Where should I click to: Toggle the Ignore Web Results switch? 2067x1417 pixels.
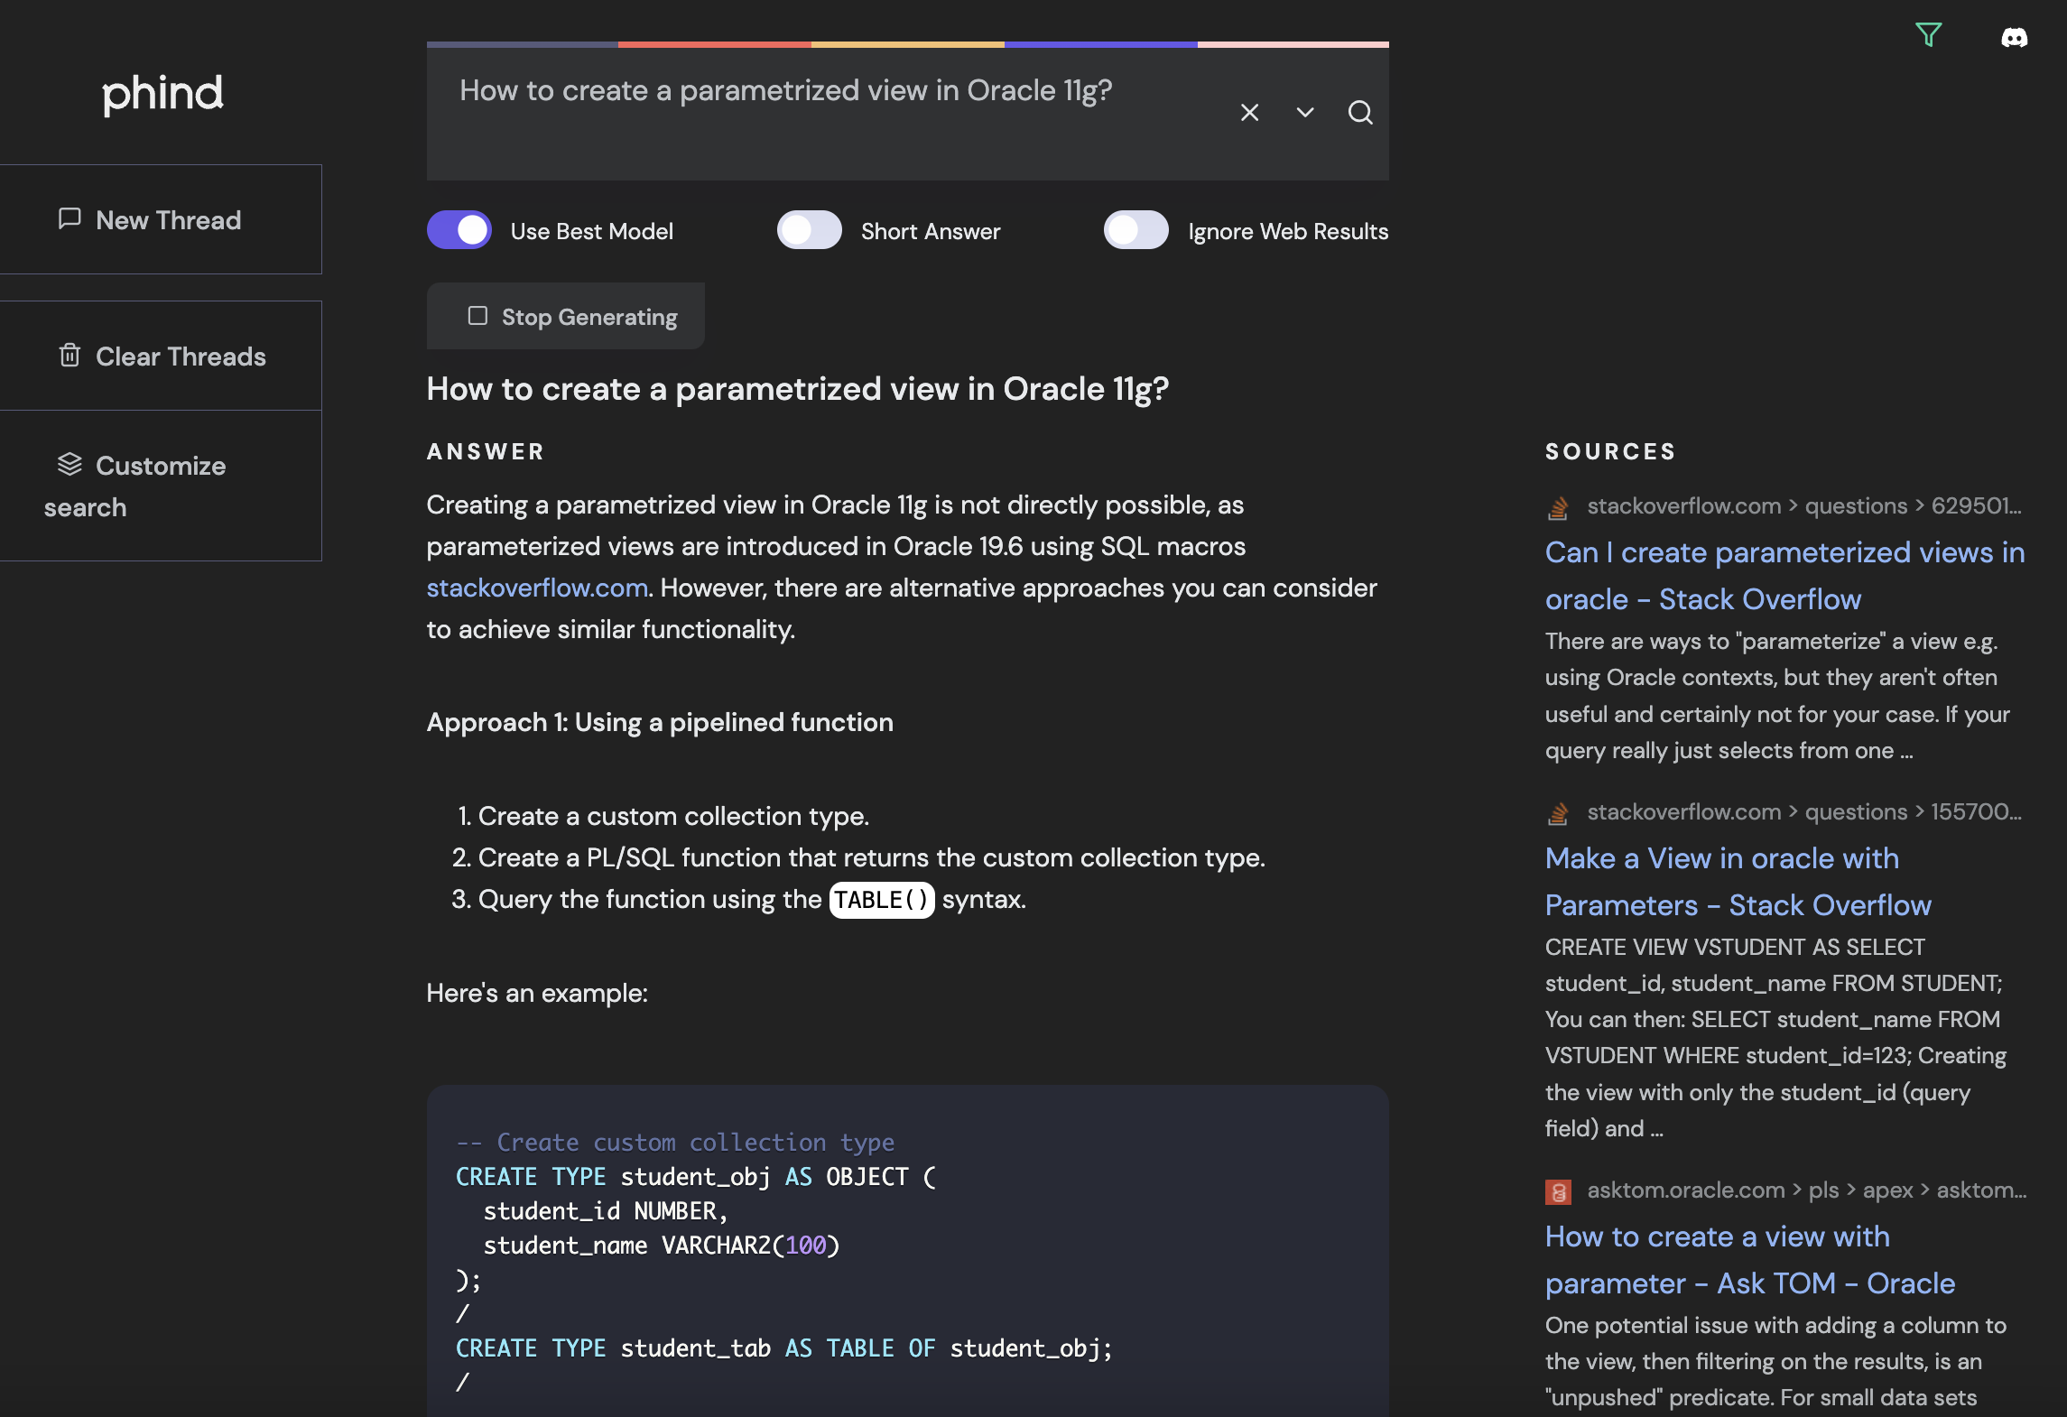pos(1134,231)
